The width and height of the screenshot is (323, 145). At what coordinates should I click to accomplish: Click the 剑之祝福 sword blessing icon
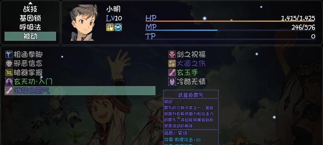click(172, 54)
